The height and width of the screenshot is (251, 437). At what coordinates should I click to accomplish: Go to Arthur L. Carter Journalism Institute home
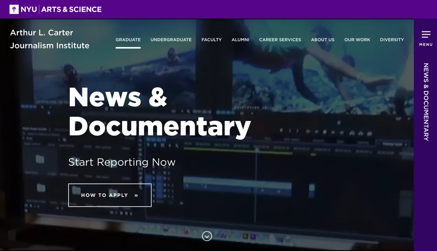(x=50, y=39)
